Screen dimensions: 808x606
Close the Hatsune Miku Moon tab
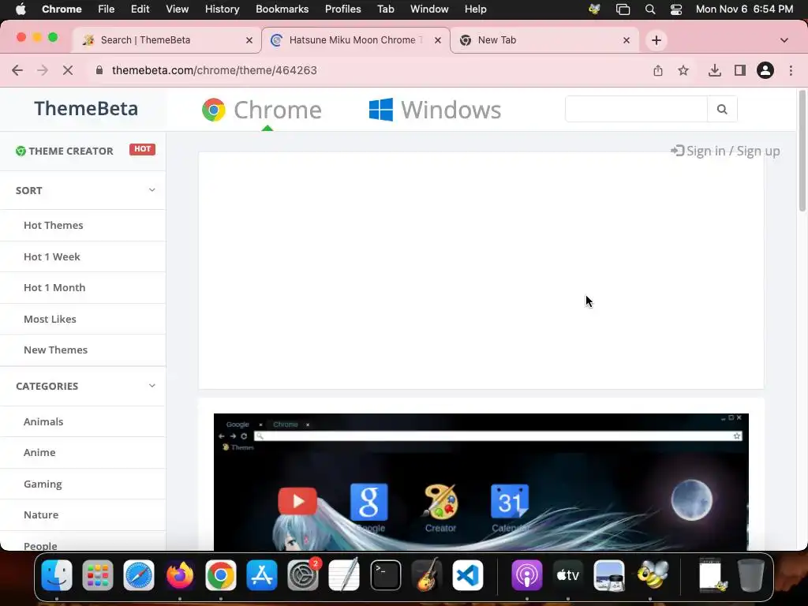click(438, 40)
